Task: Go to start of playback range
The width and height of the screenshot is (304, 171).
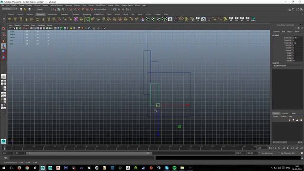Action: 270,148
